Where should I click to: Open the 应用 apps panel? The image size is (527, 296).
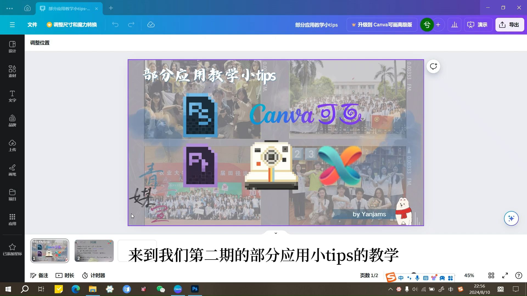[12, 220]
